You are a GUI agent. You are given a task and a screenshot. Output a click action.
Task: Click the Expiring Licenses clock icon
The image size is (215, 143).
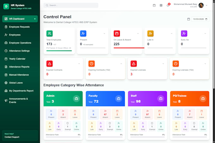176,64
